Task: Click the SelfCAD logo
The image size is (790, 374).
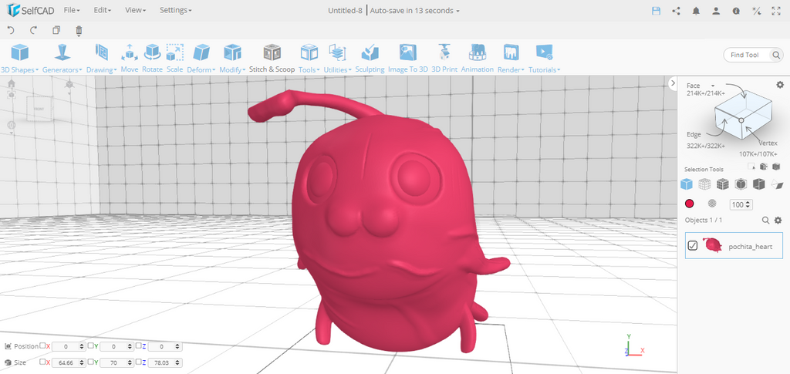Action: [x=29, y=10]
